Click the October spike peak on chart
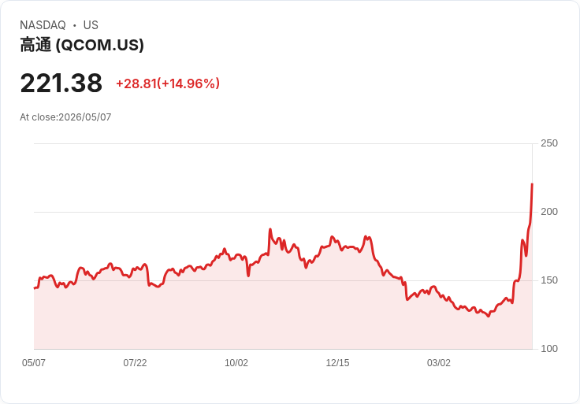The height and width of the screenshot is (404, 580). point(270,229)
